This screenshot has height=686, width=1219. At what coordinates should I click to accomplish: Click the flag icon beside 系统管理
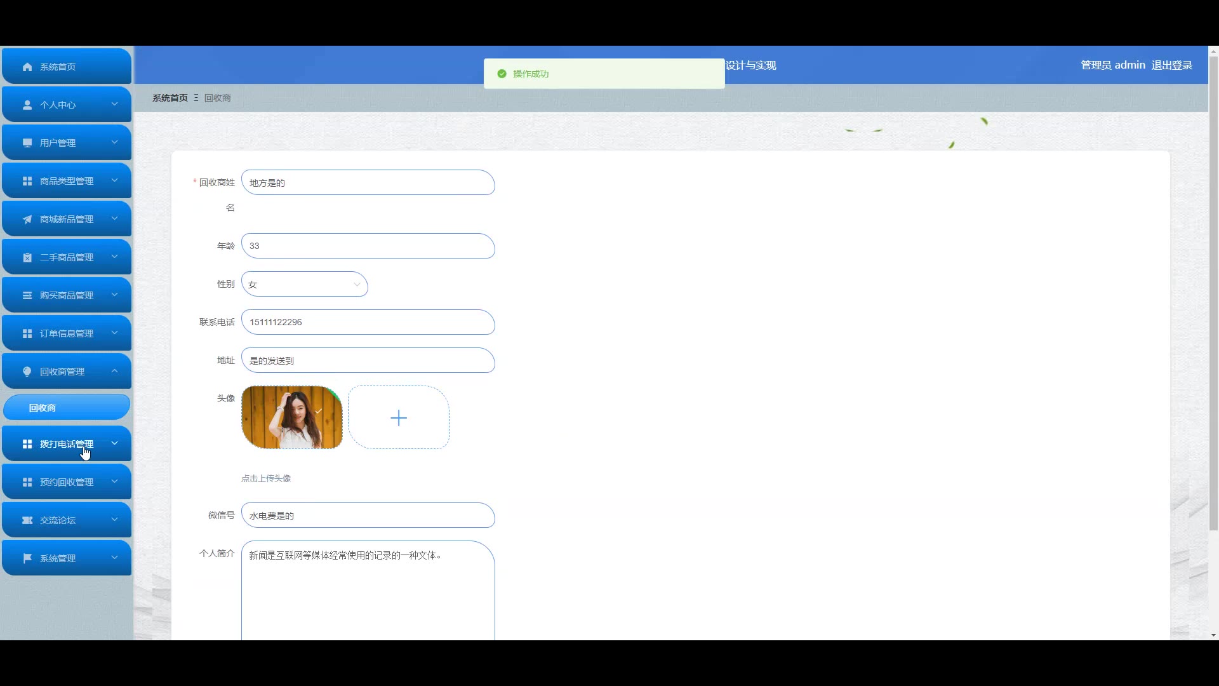27,558
